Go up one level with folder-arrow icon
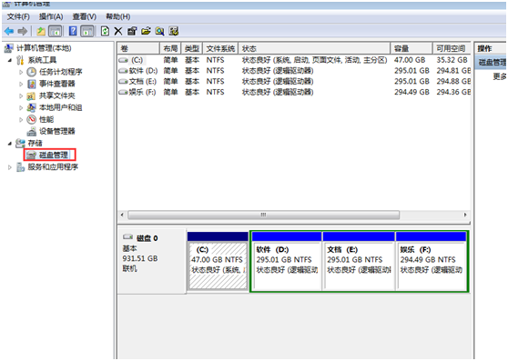 (x=41, y=32)
